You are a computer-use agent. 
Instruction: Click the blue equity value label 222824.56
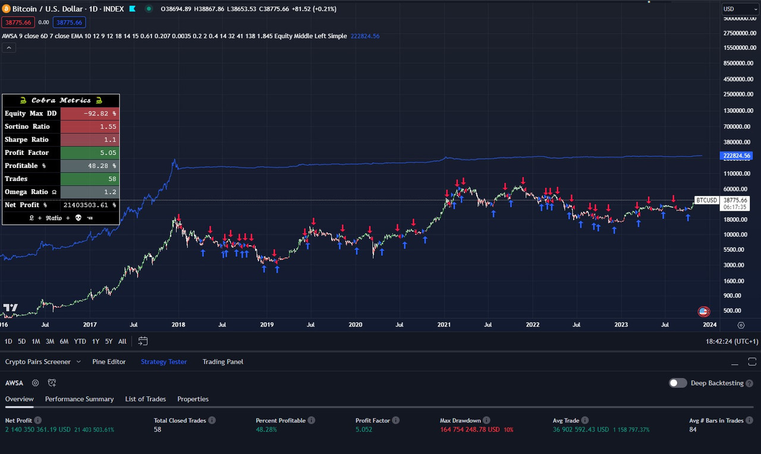coord(737,155)
